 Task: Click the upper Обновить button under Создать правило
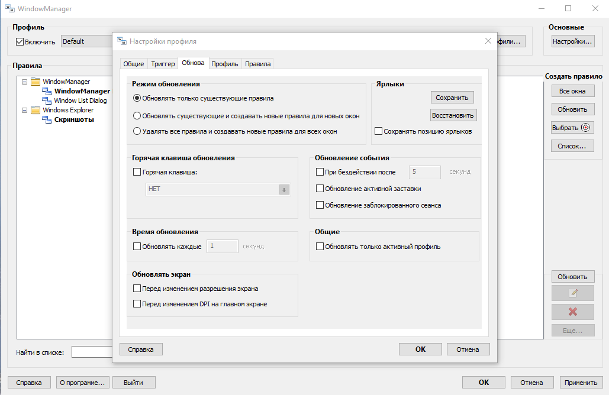coord(573,109)
